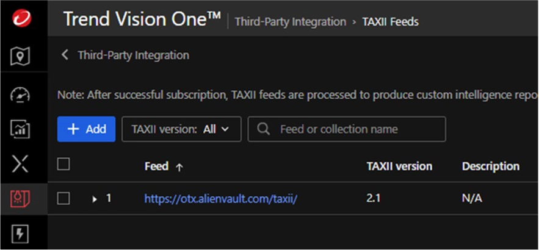Viewport: 539px width, 250px height.
Task: Click the TAXII version column header
Action: point(399,166)
